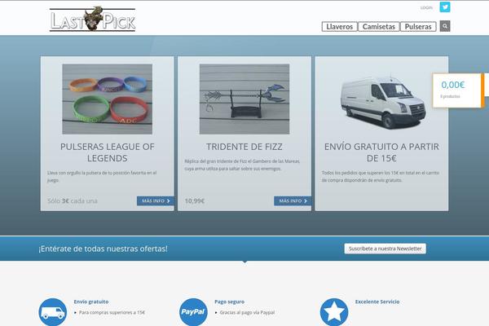Click the Tridente de Fizz title
Viewport: 489px width, 326px height.
tap(244, 147)
